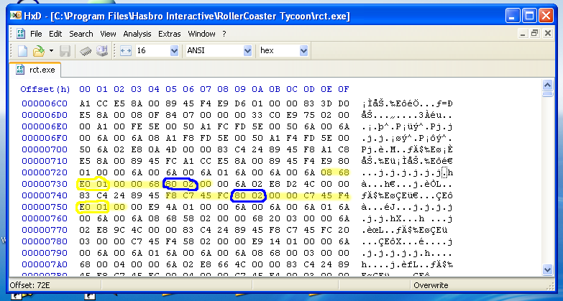Open the Extras menu

(170, 34)
